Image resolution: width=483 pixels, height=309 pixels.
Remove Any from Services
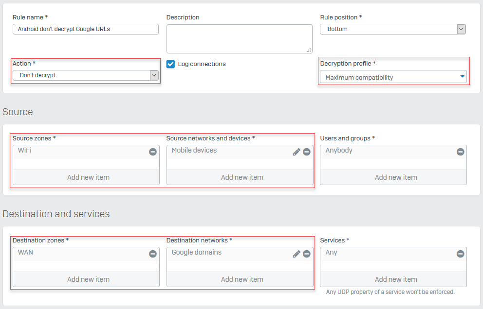(460, 254)
